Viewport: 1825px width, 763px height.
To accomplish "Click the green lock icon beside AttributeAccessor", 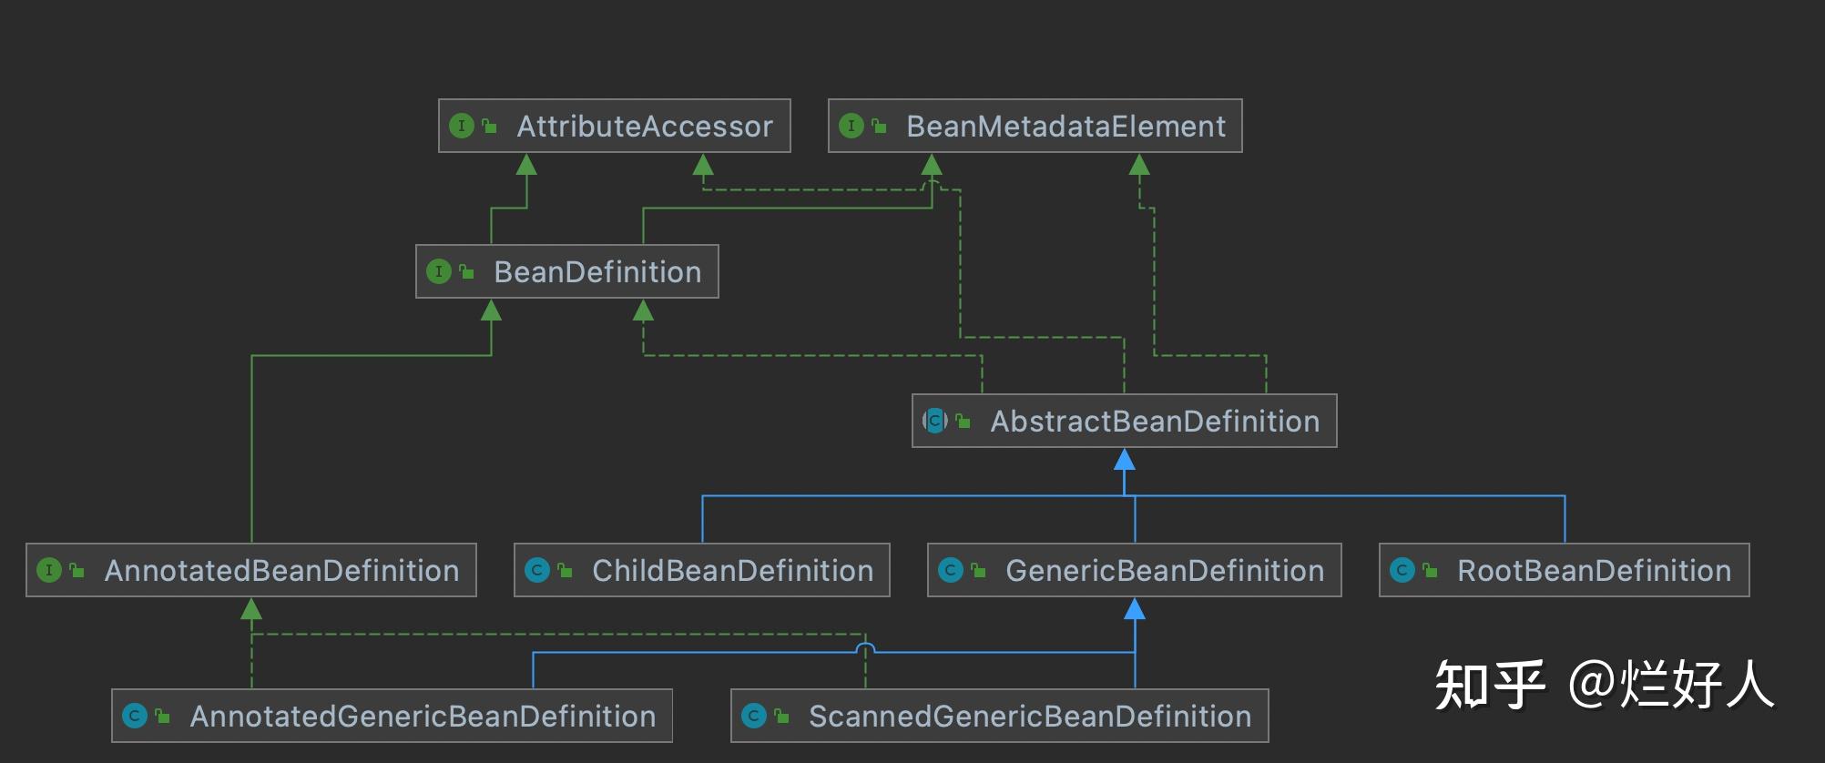I will pyautogui.click(x=490, y=127).
